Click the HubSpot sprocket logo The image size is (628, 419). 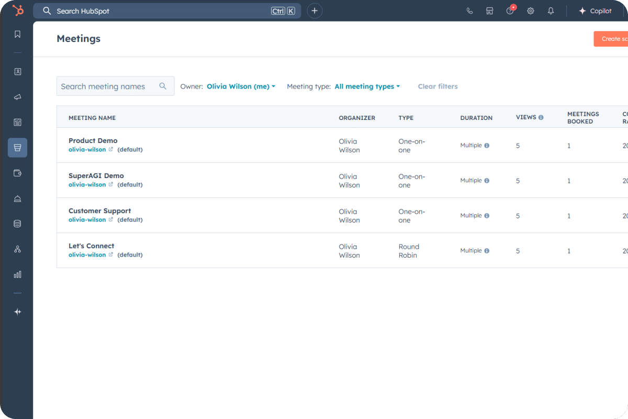[x=18, y=10]
